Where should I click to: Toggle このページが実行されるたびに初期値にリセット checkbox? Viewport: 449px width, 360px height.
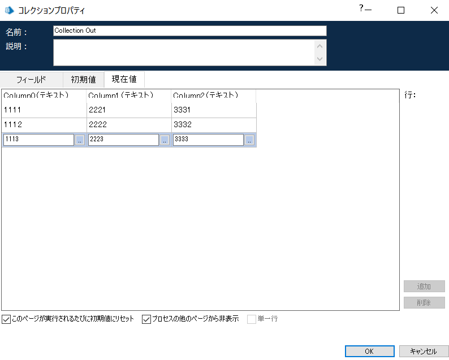click(6, 319)
